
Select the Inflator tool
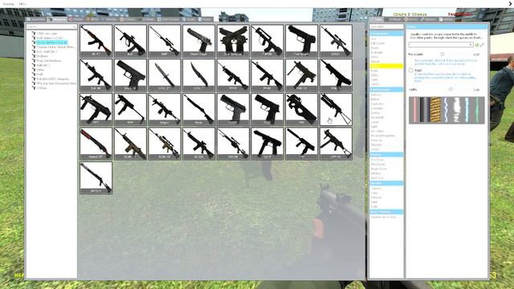click(x=375, y=173)
